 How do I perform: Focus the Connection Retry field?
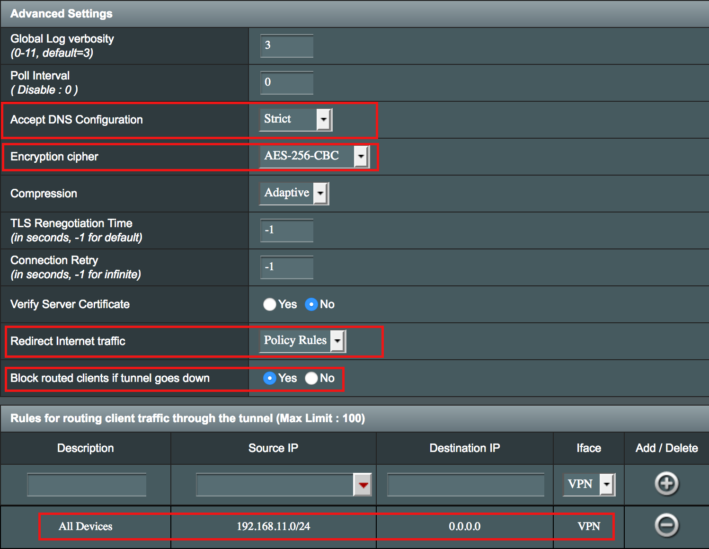287,267
